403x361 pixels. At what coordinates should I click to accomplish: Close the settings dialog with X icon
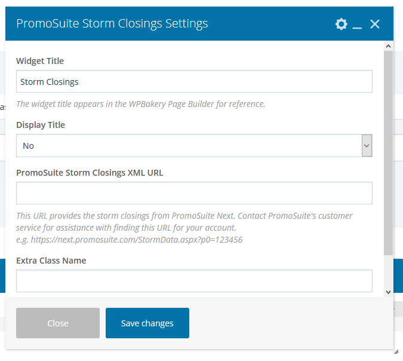375,24
